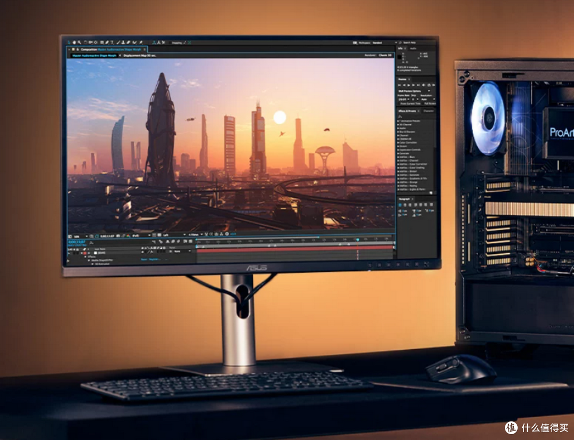Click the Play button in Preview panel
This screenshot has height=440, width=574.
[x=409, y=86]
